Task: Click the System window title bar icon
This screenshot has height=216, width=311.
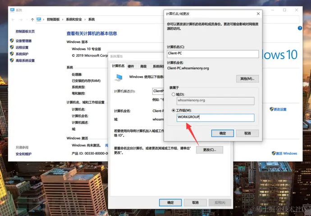Action: click(12, 10)
